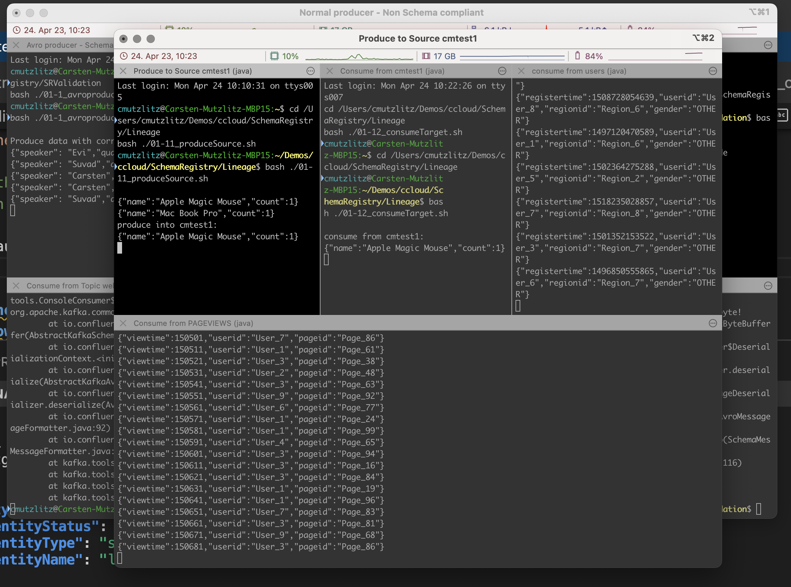
Task: Click the clock icon in the front status bar
Action: pos(123,56)
